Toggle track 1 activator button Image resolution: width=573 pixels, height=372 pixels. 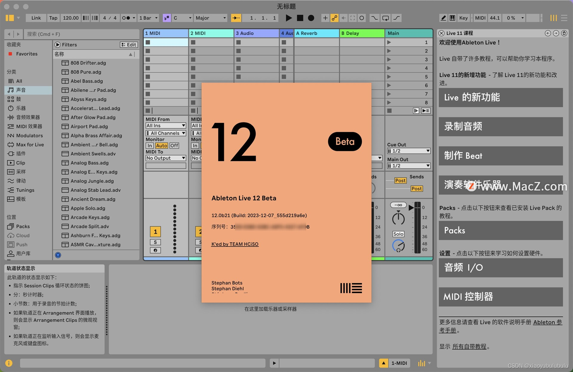155,232
